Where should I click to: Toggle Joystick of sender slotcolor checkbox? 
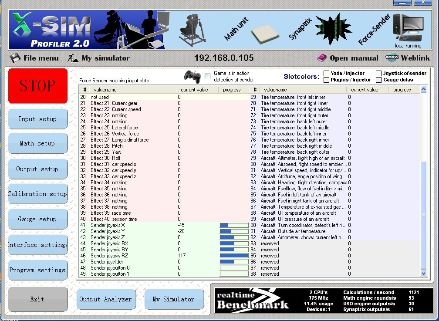tap(378, 73)
